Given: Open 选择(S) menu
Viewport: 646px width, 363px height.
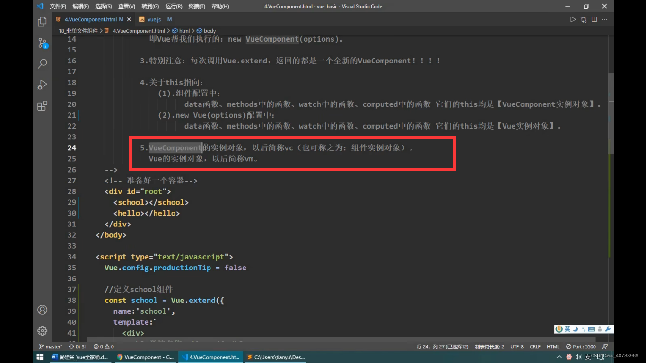Looking at the screenshot, I should coord(104,6).
